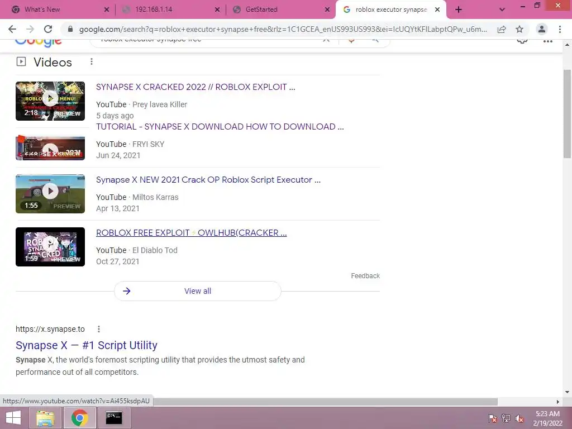Go to Google home via logo

39,43
